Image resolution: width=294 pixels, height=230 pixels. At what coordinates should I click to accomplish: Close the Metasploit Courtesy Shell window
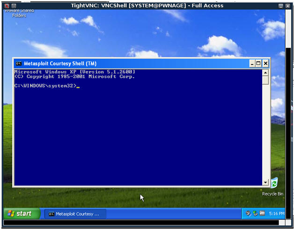(x=265, y=64)
